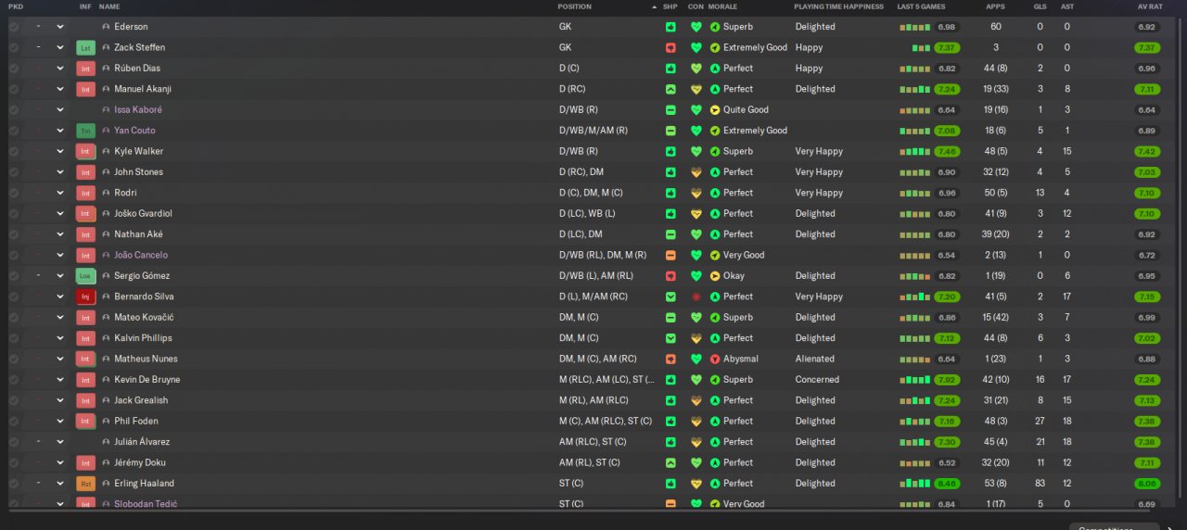Viewport: 1187px width, 530px height.
Task: Click the match sharpness icon for Ederson
Action: tap(670, 27)
